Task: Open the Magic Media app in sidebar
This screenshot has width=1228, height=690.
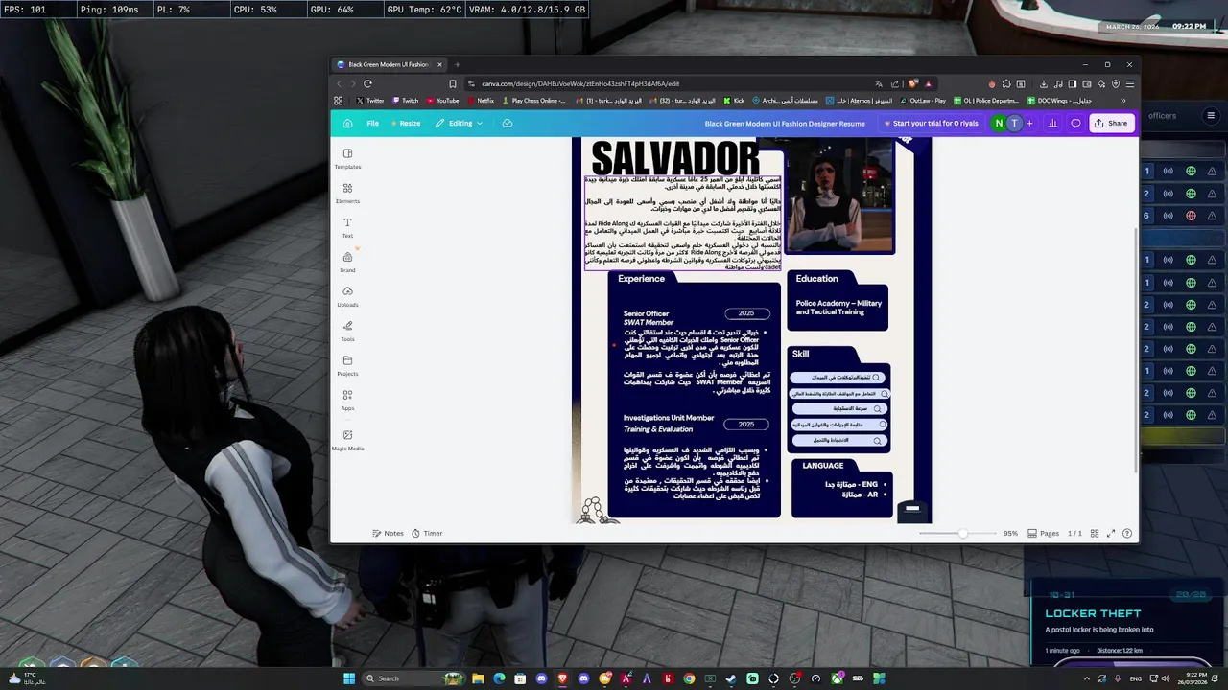Action: coord(347,440)
